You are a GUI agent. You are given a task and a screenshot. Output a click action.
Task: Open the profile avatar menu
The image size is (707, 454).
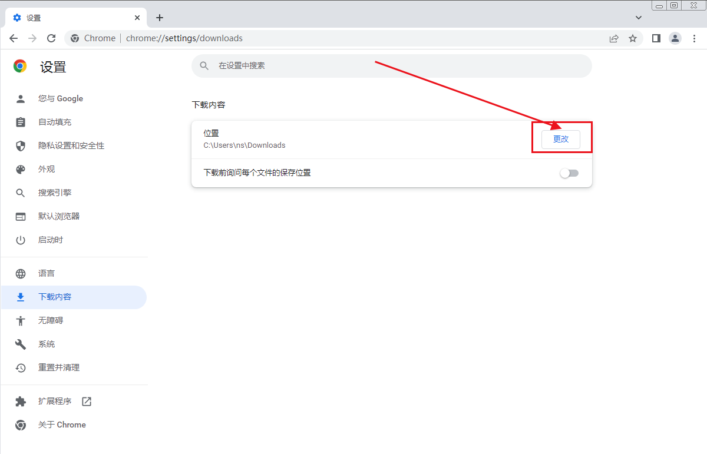[675, 38]
